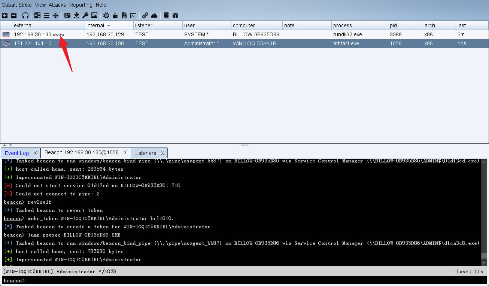Switch to the Event Log tab
Screen dimensions: 489x286
pos(17,153)
